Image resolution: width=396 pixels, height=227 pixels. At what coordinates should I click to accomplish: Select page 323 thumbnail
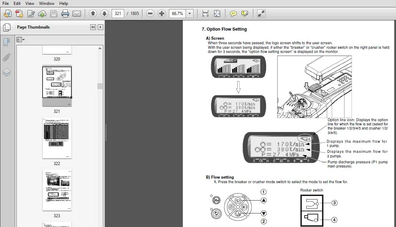click(x=57, y=190)
